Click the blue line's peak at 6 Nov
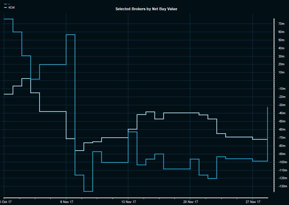The height and width of the screenshot is (205, 289). pyautogui.click(x=71, y=35)
